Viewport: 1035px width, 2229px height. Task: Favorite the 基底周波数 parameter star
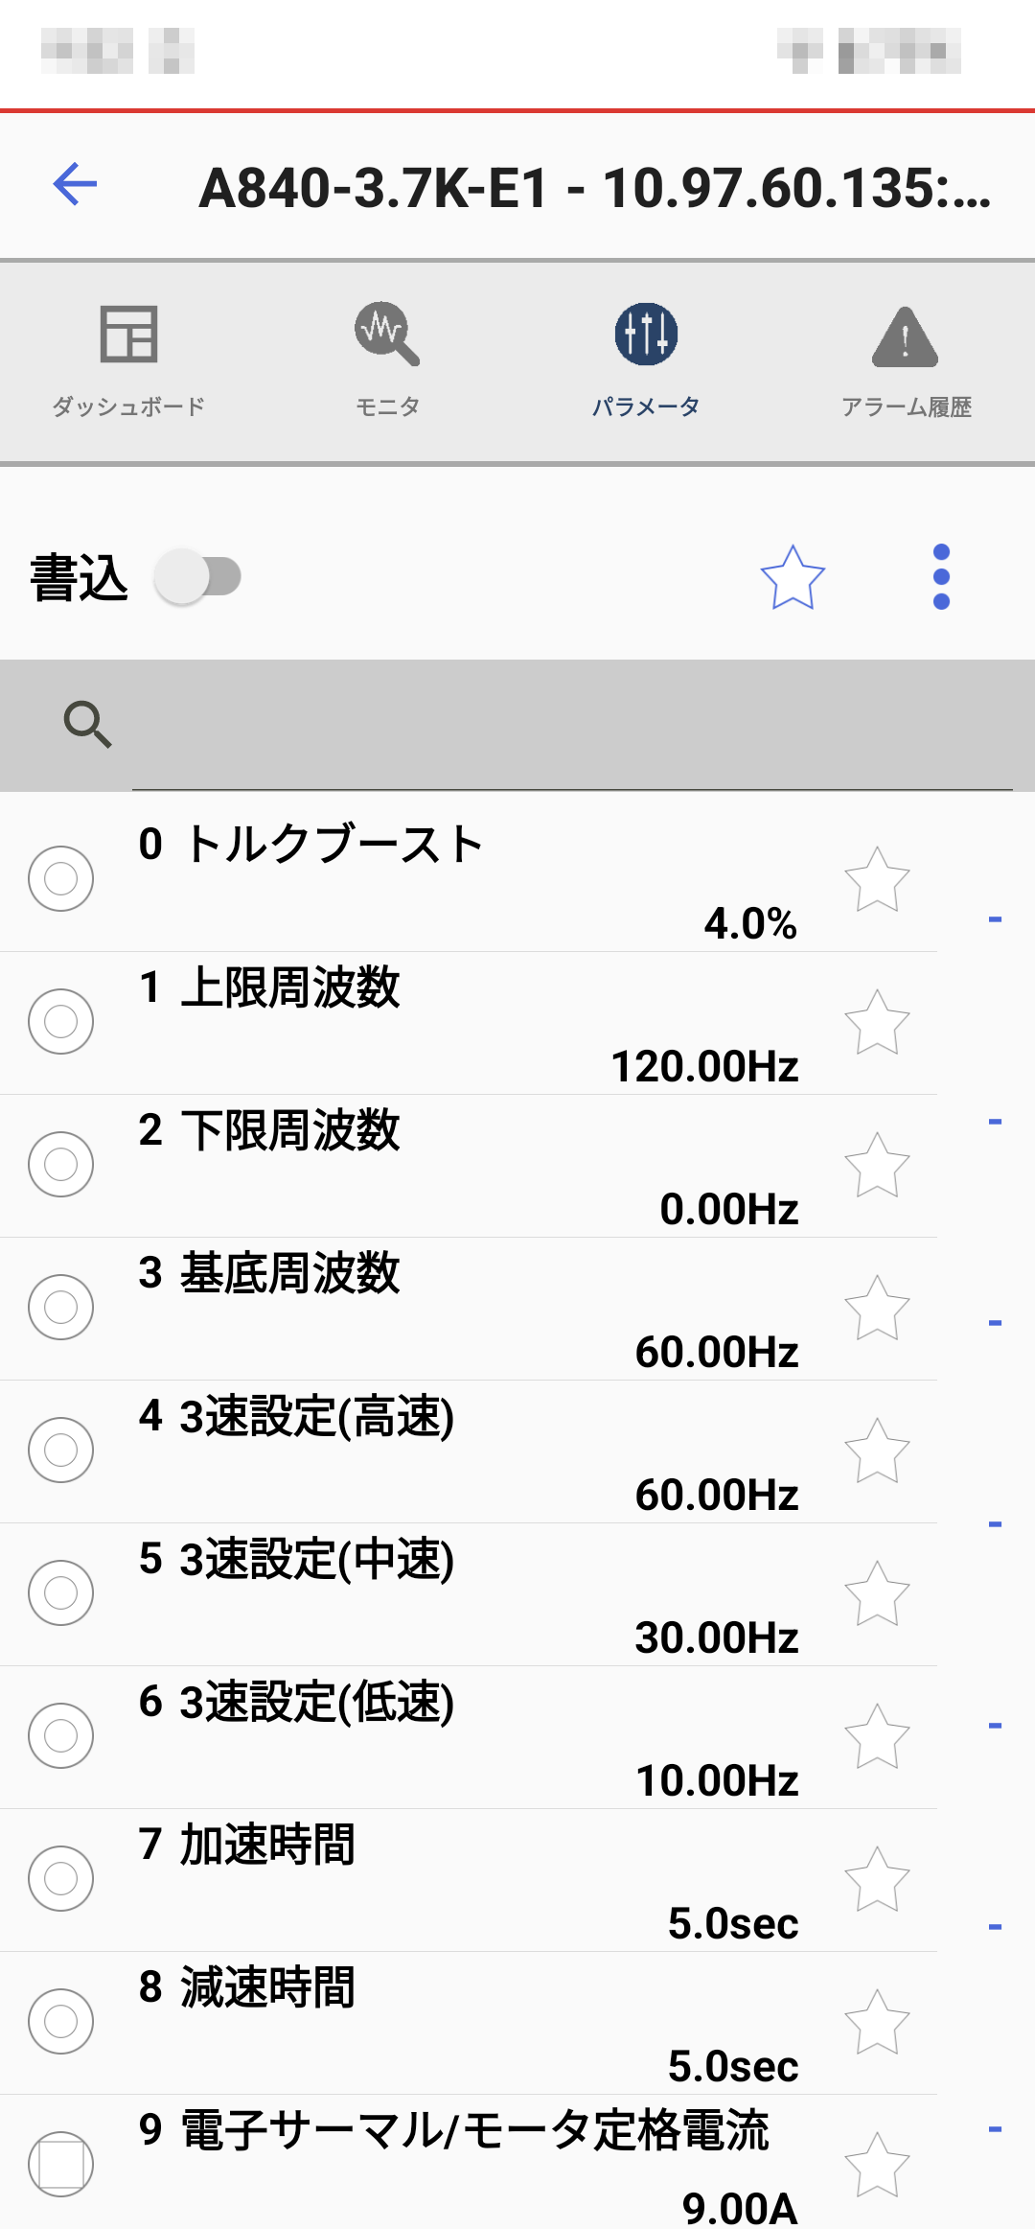tap(877, 1308)
